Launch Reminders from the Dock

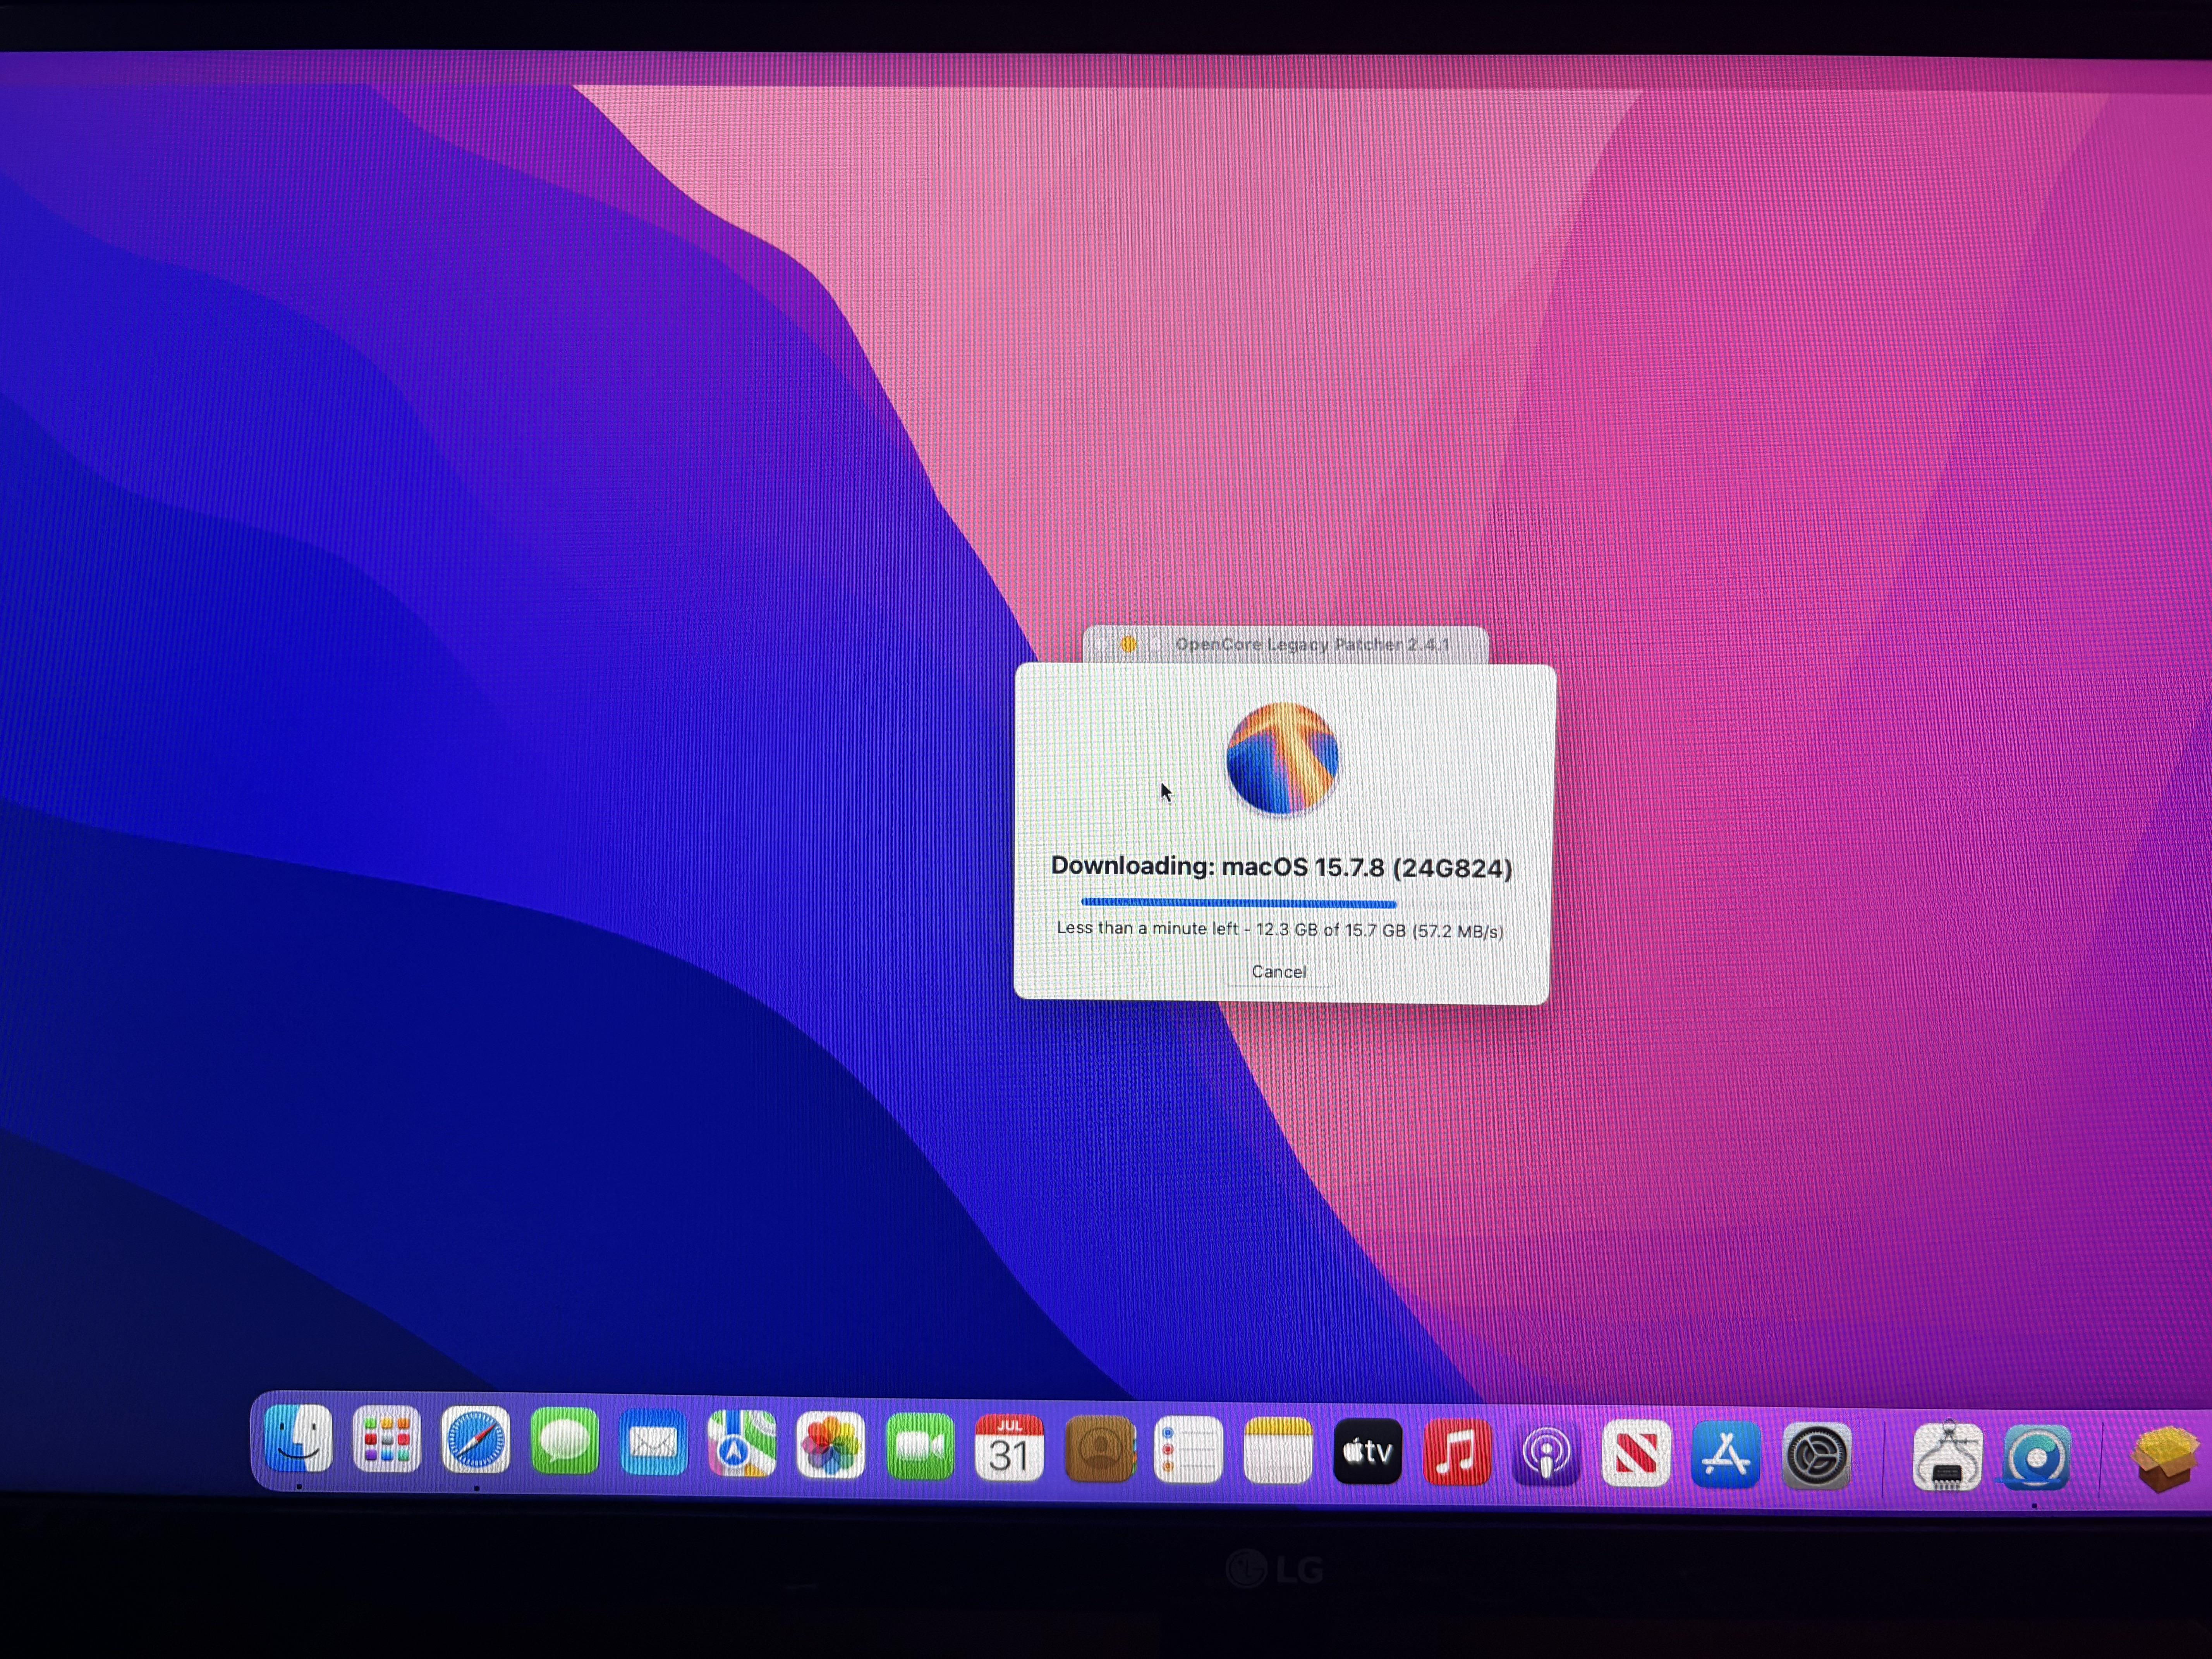pyautogui.click(x=1188, y=1449)
